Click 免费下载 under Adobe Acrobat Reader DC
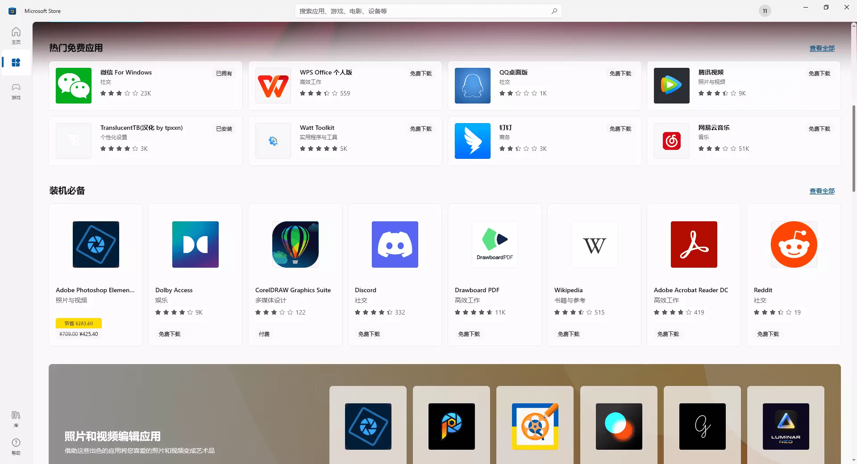 (x=668, y=334)
